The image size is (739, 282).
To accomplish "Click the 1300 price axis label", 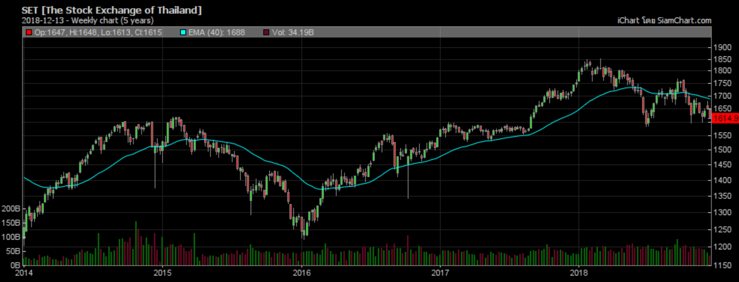I will pos(722,213).
